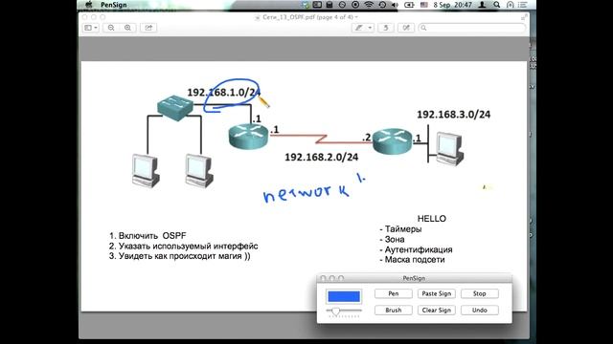This screenshot has height=344, width=613.
Task: Click the Share button in Preview toolbar
Action: click(x=148, y=28)
